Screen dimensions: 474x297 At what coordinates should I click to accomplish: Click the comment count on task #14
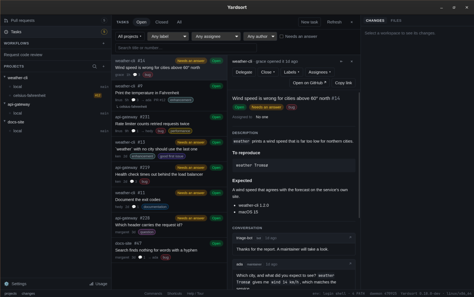[x=137, y=75]
